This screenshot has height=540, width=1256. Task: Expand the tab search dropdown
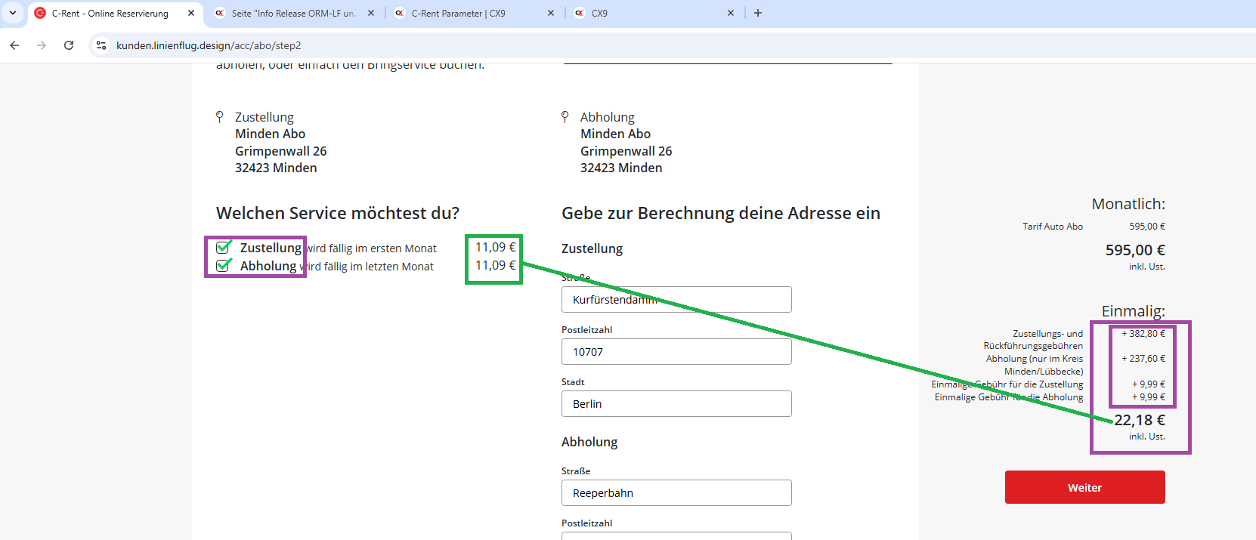[x=13, y=13]
